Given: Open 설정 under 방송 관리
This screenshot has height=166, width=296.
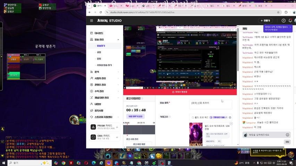Looking at the screenshot, I should [99, 52].
